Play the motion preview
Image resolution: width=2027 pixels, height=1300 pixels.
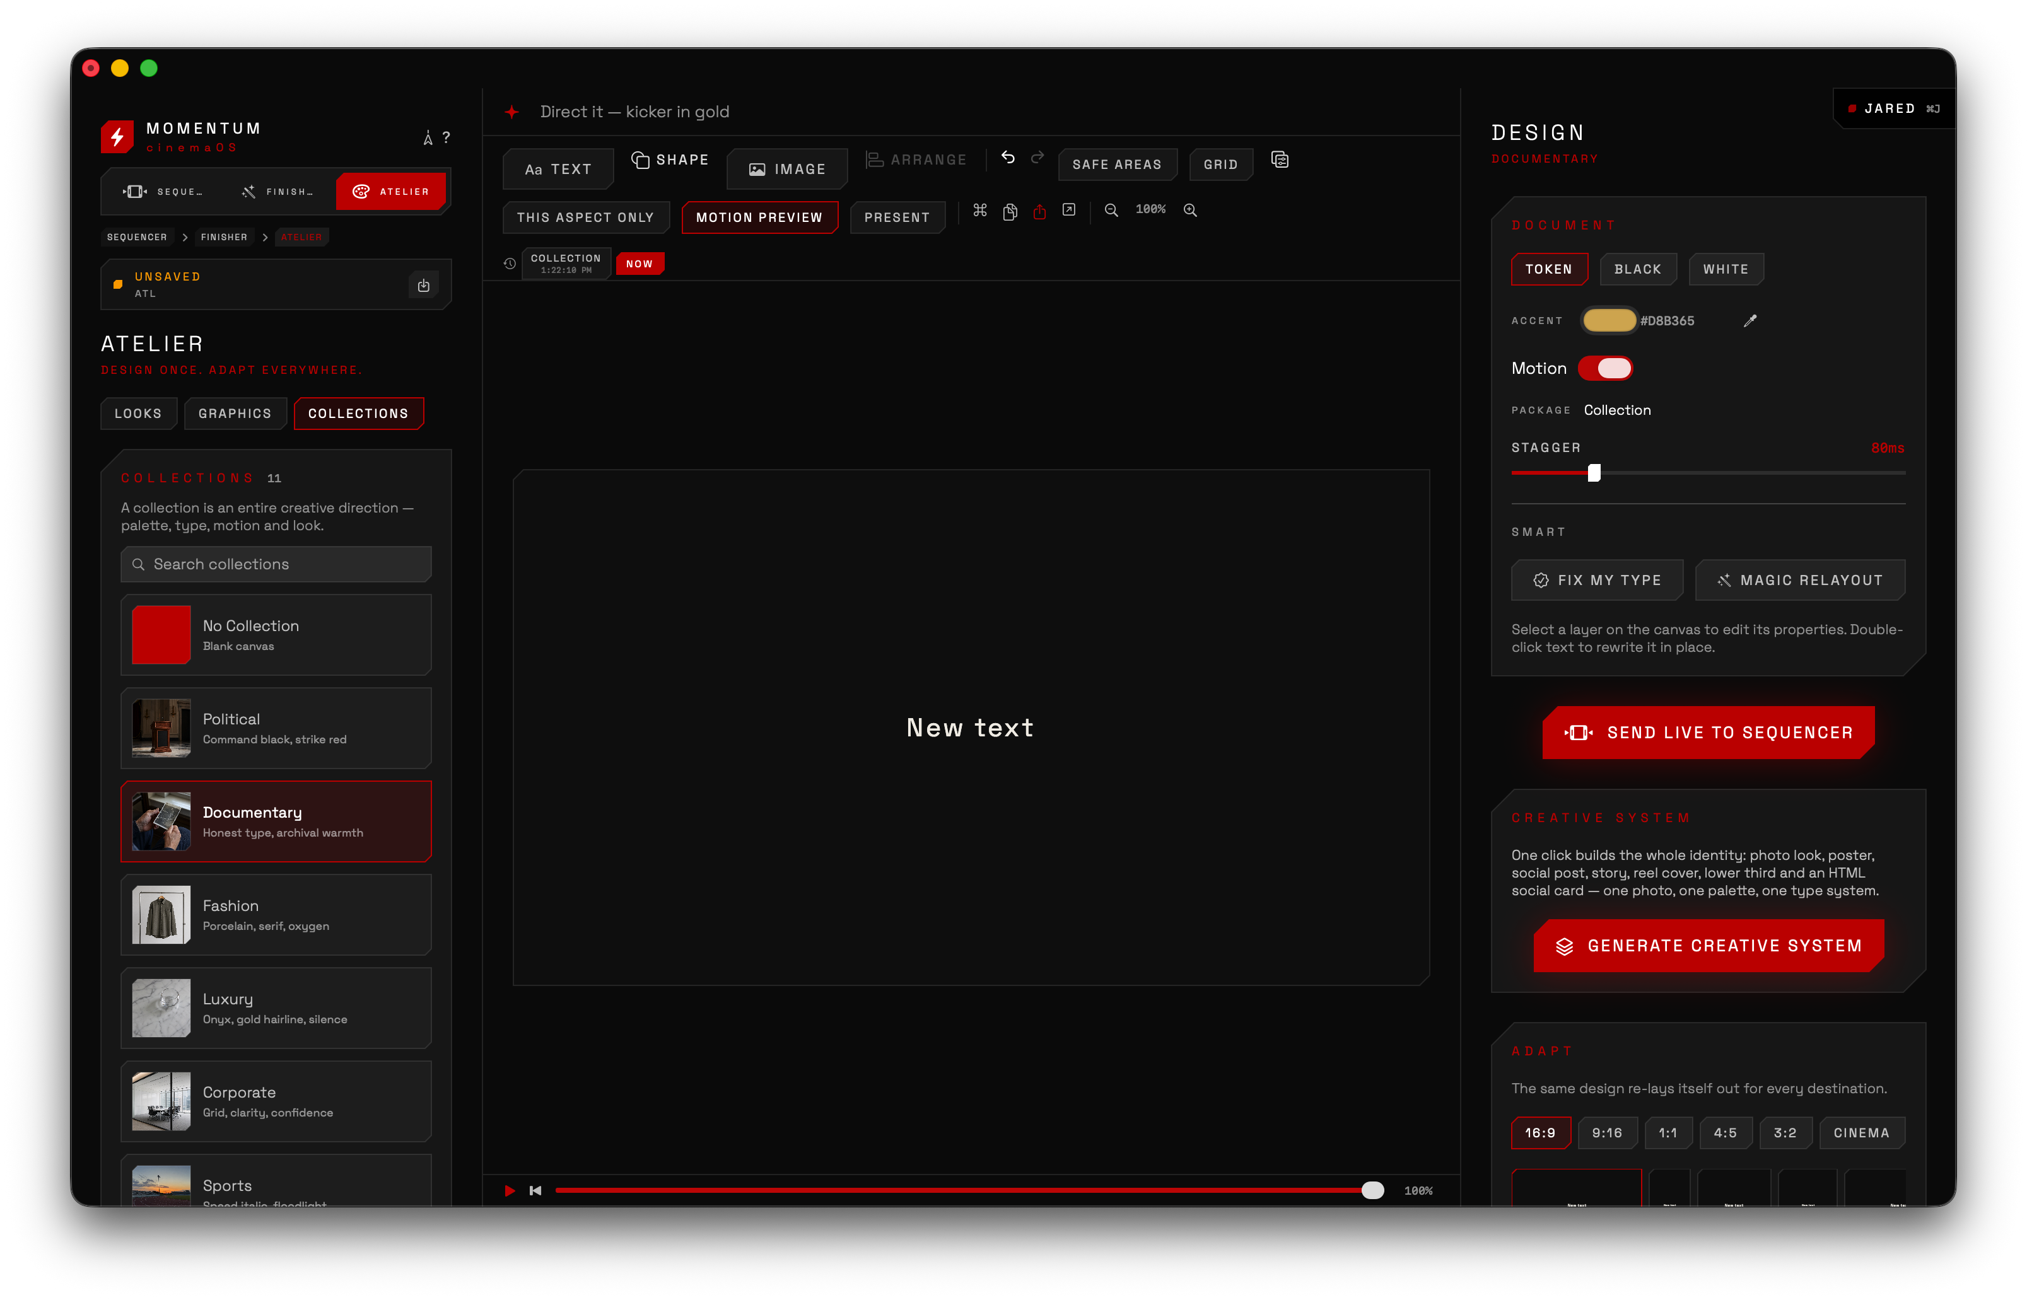coord(509,1191)
